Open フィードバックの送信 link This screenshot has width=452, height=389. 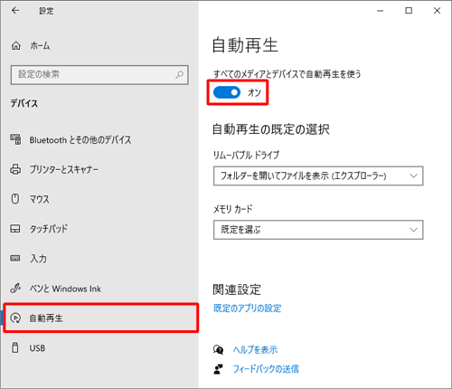pyautogui.click(x=266, y=369)
